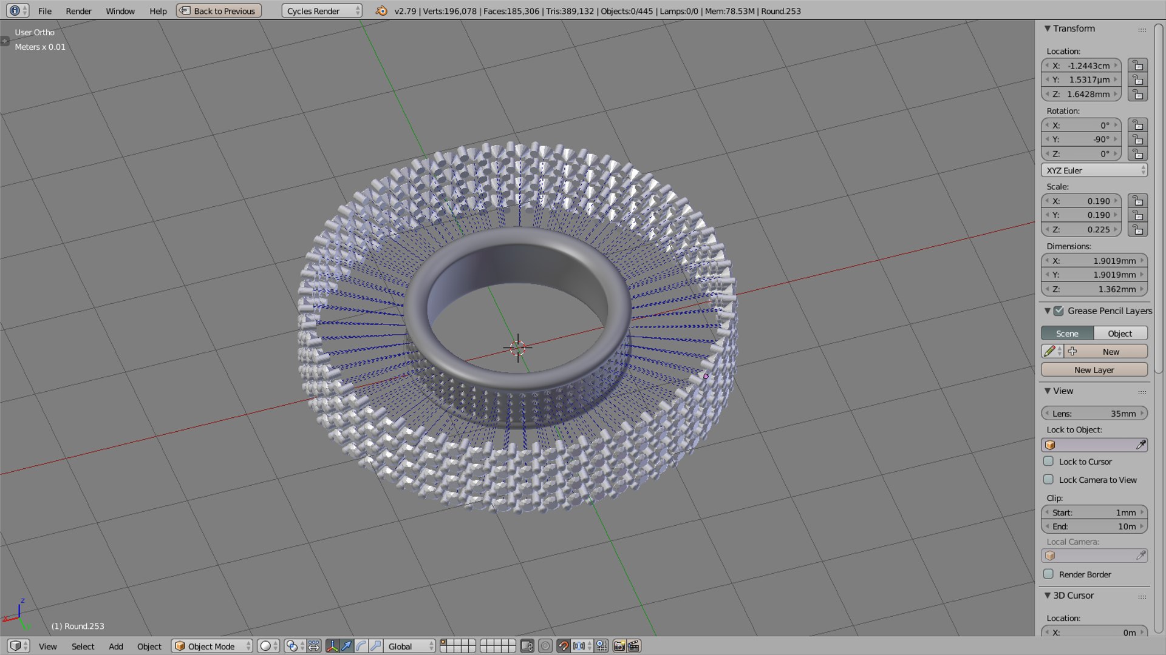Collapse the Transform panel
Image resolution: width=1166 pixels, height=655 pixels.
[x=1048, y=29]
